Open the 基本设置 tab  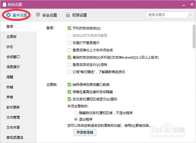pyautogui.click(x=17, y=15)
